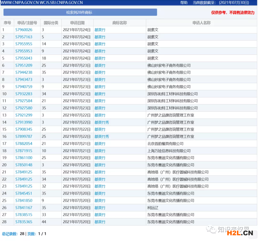Viewport: 258px width, 241px height.
Task: Open application number 57932283
Action: coord(24,94)
